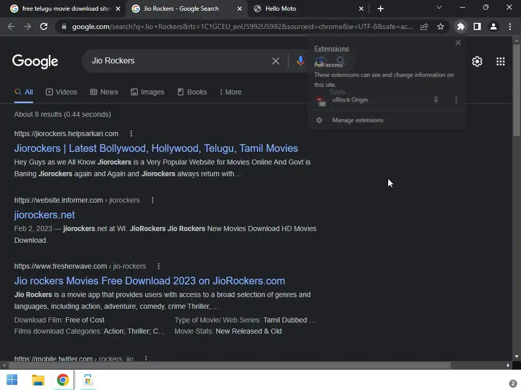Open the side panel
This screenshot has height=390, width=521.
tap(477, 26)
